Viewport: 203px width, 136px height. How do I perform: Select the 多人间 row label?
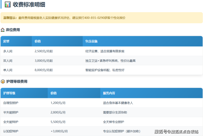click(8, 51)
